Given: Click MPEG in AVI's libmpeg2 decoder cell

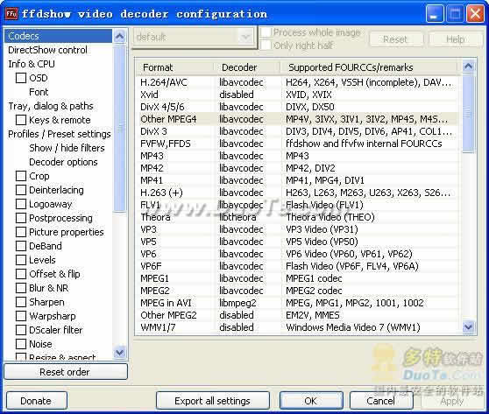Looking at the screenshot, I should [x=237, y=303].
